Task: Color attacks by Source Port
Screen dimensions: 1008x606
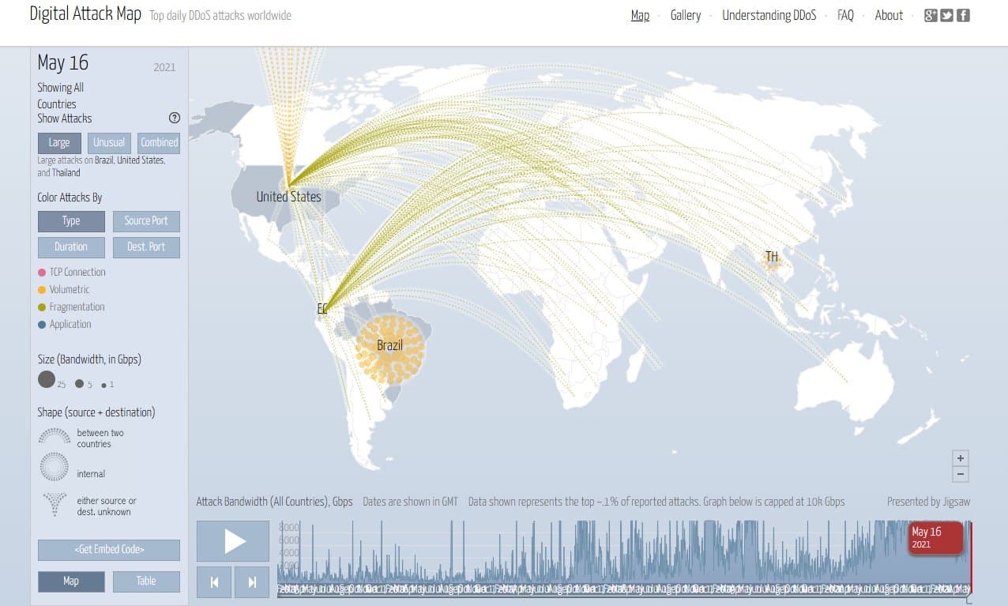Action: 146,221
